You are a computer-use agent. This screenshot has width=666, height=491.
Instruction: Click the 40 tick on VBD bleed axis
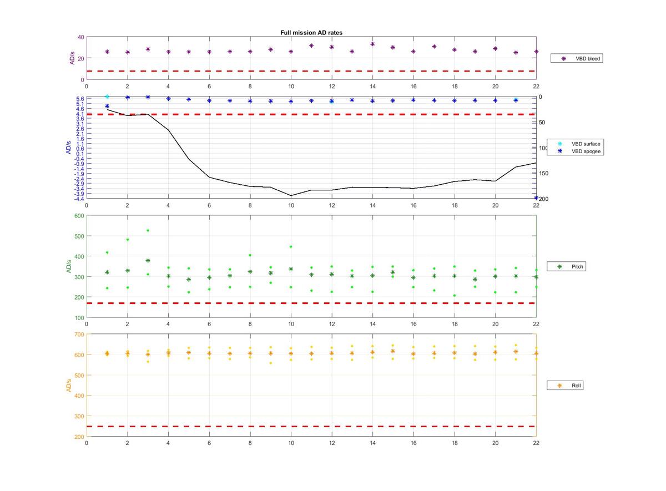81,37
